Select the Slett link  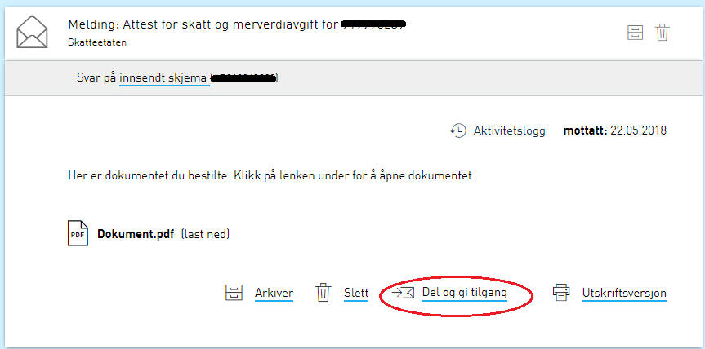tap(356, 293)
